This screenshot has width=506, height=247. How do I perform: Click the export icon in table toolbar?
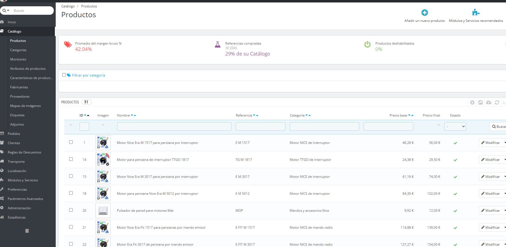tap(480, 102)
